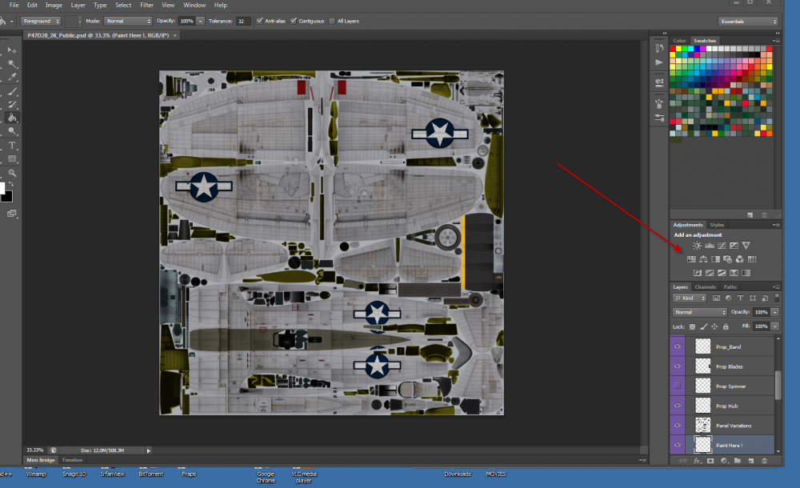
Task: Click the layer style fx icon
Action: pyautogui.click(x=697, y=461)
